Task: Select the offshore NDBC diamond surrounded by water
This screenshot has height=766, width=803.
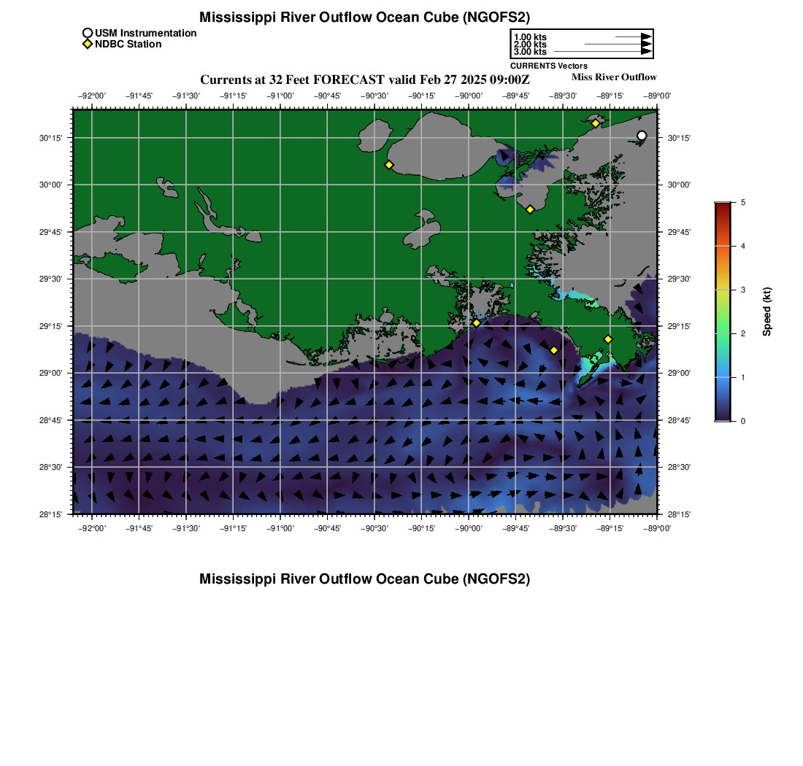Action: 554,350
